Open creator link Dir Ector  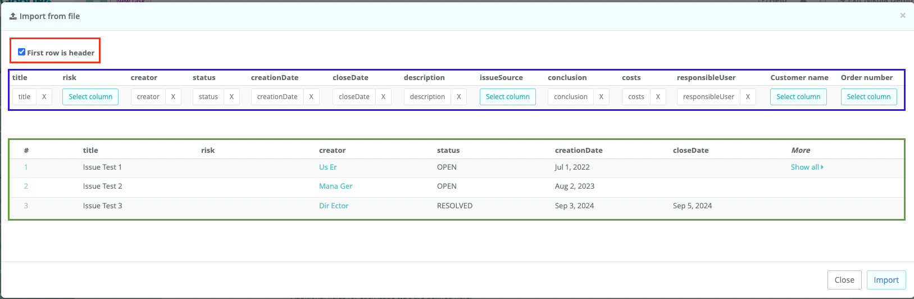tap(334, 205)
